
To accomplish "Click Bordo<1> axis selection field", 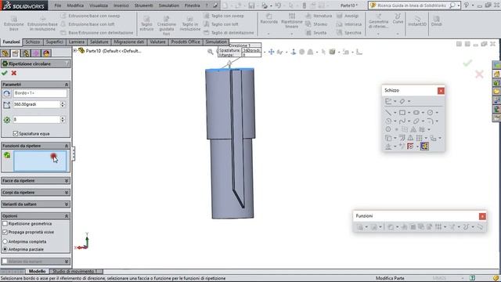I will [40, 93].
